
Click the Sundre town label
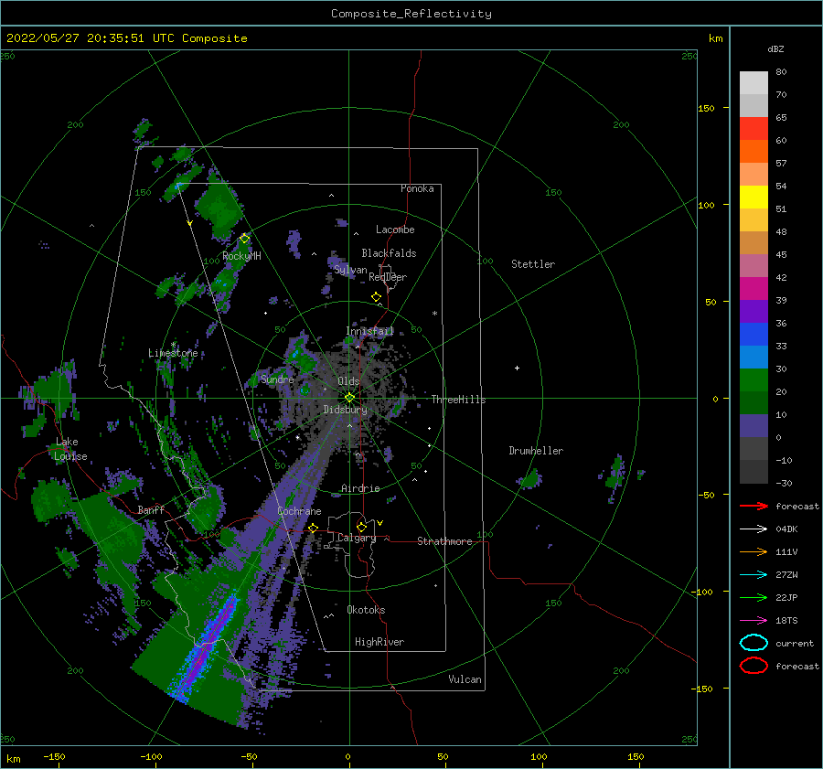(277, 379)
